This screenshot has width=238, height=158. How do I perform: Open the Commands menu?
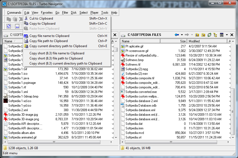14,13
